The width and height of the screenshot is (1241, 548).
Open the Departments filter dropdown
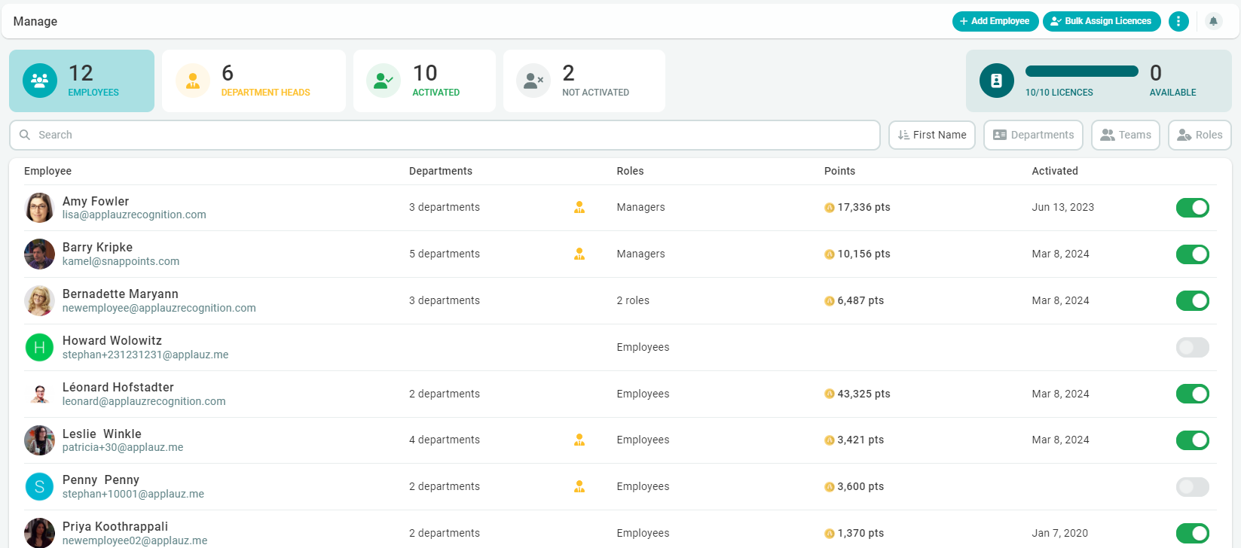(1033, 135)
